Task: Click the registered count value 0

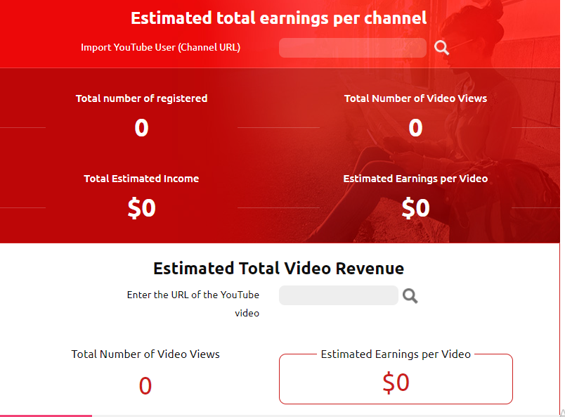Action: (x=141, y=128)
